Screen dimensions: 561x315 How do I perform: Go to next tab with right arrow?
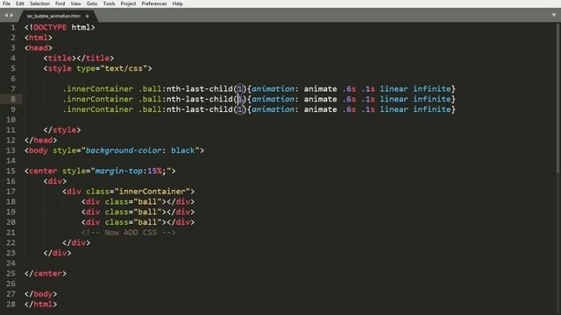tap(11, 16)
